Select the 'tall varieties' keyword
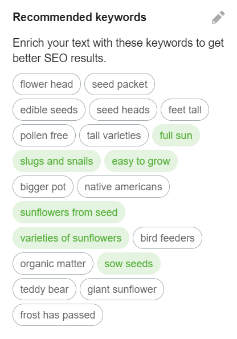 pyautogui.click(x=114, y=136)
